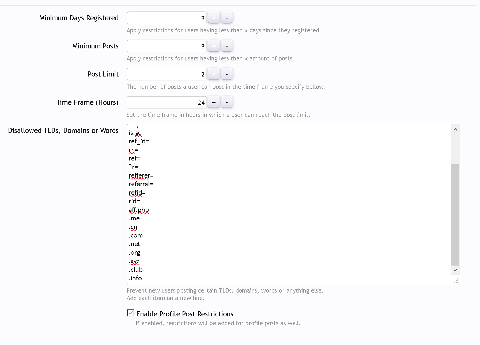Screen dimensions: 480x345
Task: Place cursor on the ".club" line
Action: (x=136, y=270)
